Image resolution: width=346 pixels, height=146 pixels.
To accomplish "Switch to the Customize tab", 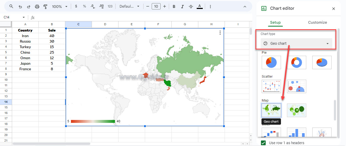I will [x=317, y=22].
